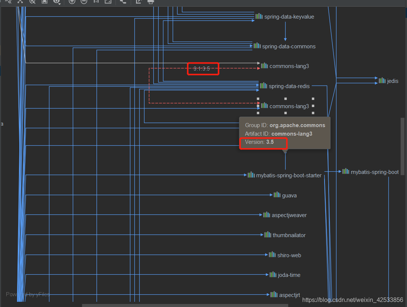The image size is (407, 307).
Task: Click the fit content toolbar icon
Action: 108,1
